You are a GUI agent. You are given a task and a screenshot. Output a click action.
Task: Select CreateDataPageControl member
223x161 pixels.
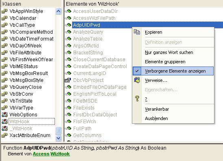tap(100, 67)
